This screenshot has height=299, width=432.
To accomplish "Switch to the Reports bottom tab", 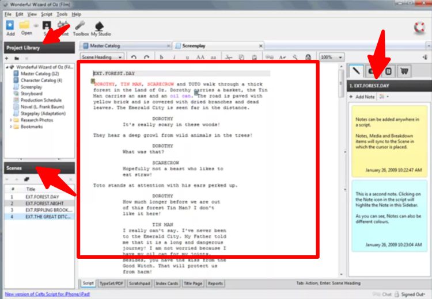I will (x=215, y=283).
